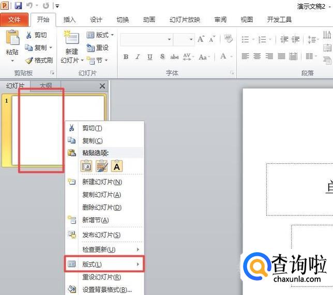Click the bullet list icon
333x295 pixels.
(x=245, y=39)
